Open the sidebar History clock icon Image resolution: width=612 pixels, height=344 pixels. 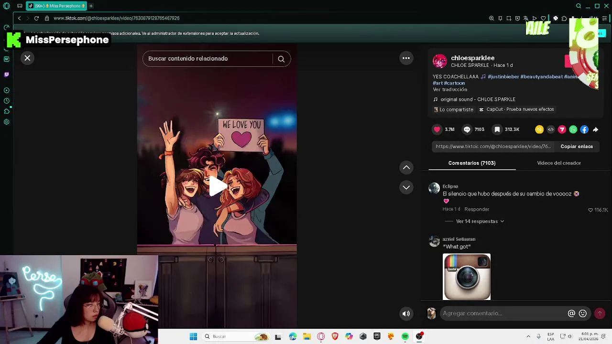point(6,101)
